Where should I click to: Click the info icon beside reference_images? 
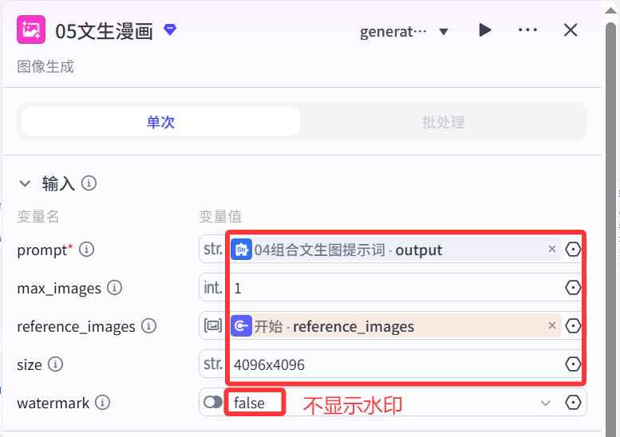(x=149, y=326)
